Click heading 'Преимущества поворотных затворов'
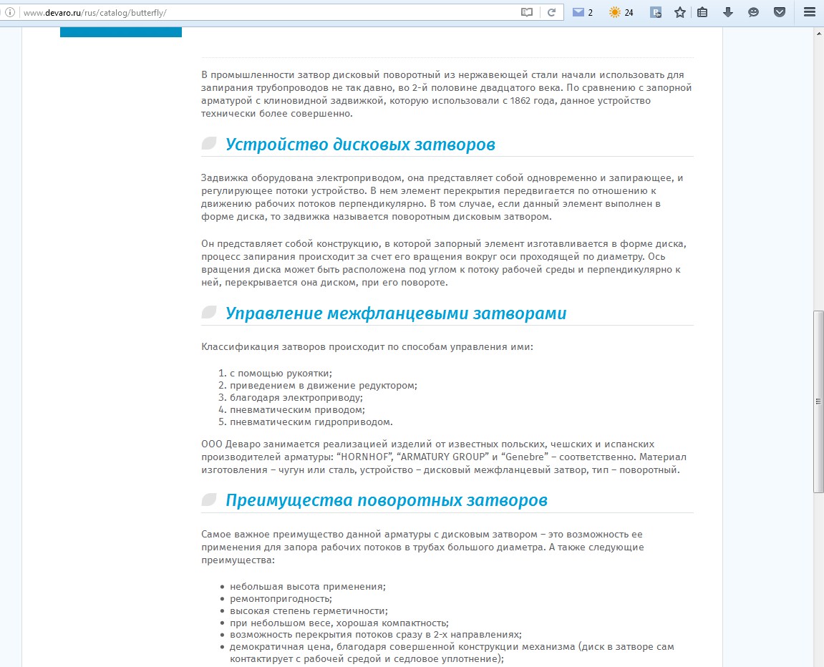824x667 pixels. click(x=387, y=500)
